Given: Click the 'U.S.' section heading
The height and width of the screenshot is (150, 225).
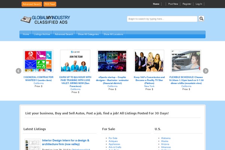Looking at the screenshot, I should pyautogui.click(x=158, y=129).
